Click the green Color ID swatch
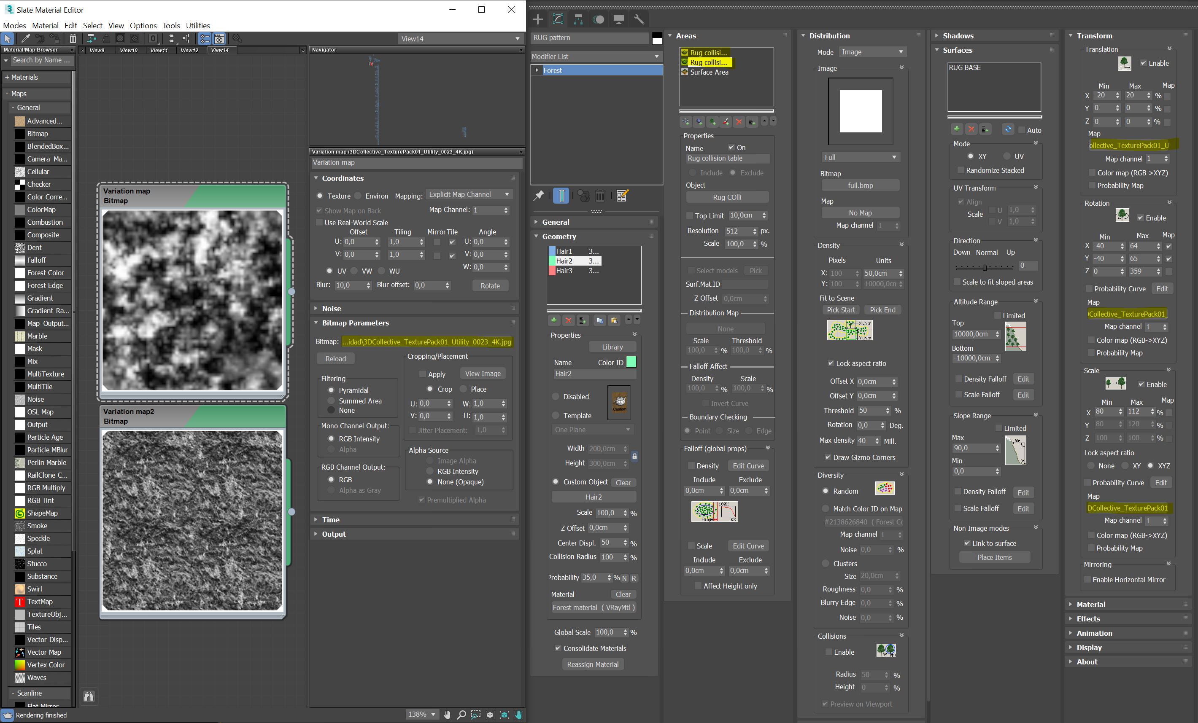1198x723 pixels. tap(631, 362)
